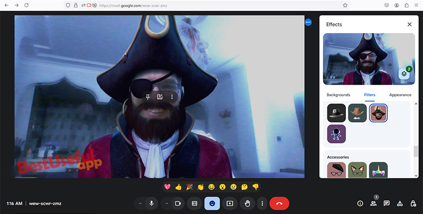Click the effects list down arrow
Image resolution: width=423 pixels, height=214 pixels.
coord(416,176)
